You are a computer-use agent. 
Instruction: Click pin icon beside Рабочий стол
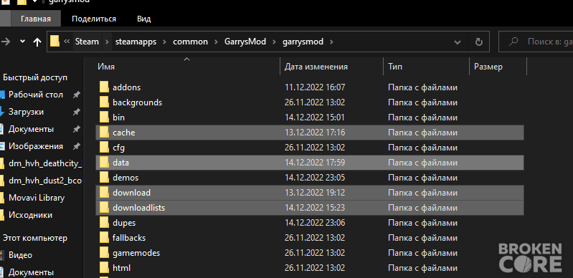(76, 95)
